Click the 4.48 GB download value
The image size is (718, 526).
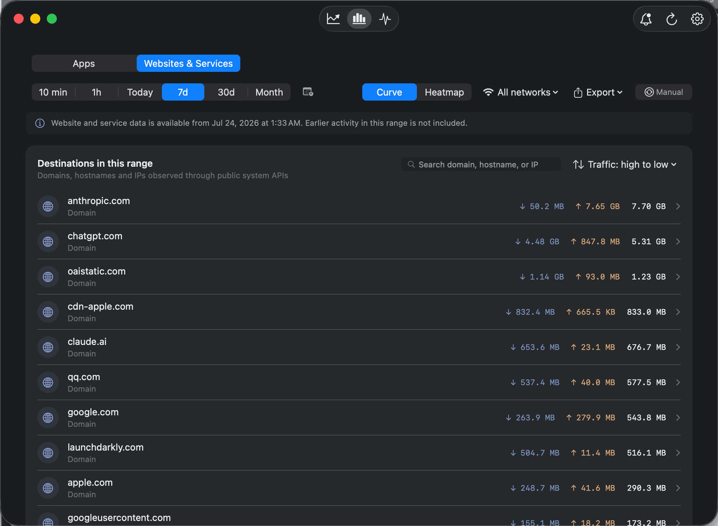[x=537, y=241]
